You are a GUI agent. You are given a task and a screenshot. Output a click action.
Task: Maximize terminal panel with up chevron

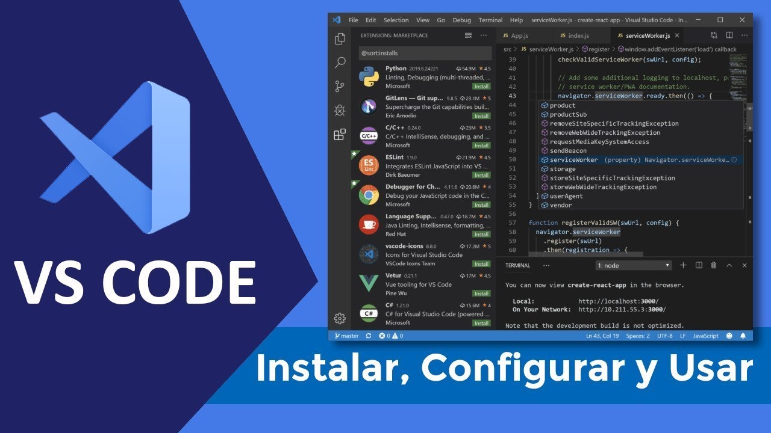pos(729,265)
